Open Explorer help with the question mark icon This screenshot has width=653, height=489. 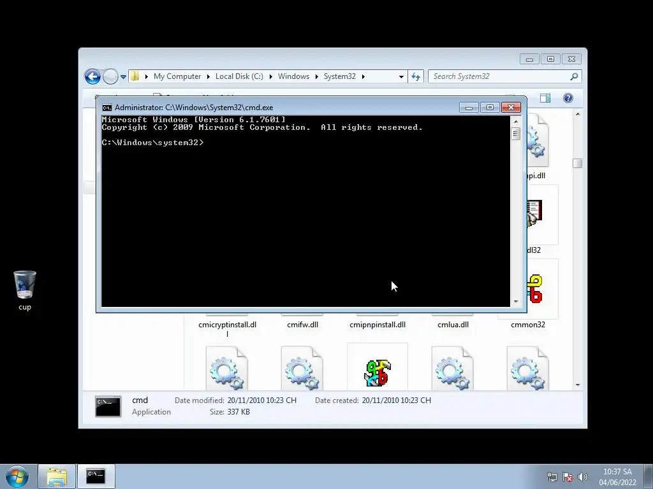click(568, 98)
